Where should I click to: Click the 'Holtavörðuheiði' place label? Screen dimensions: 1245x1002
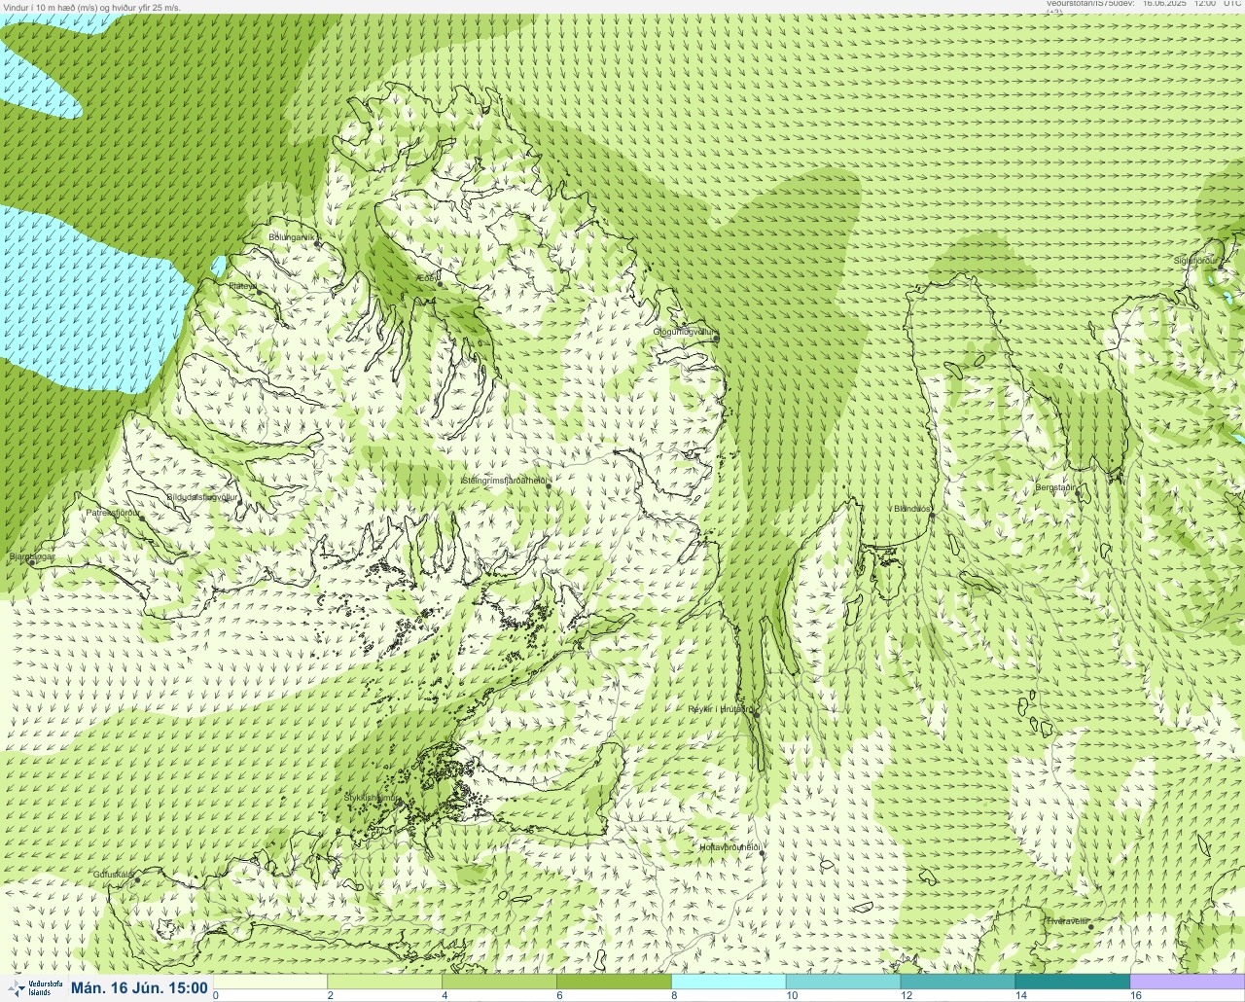729,847
